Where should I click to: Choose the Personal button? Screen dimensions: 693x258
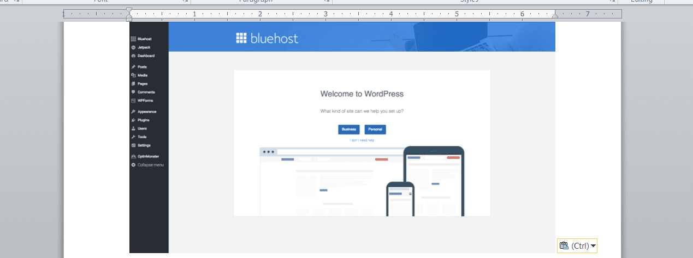pyautogui.click(x=375, y=130)
